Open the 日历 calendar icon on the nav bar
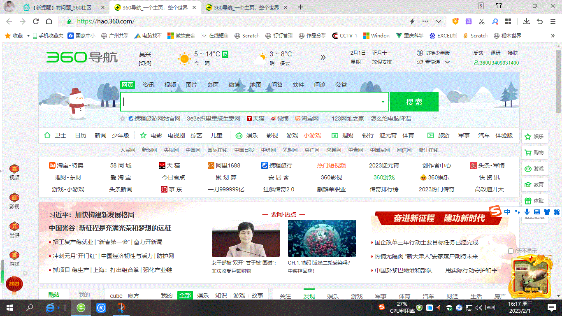The image size is (562, 316). pyautogui.click(x=80, y=135)
